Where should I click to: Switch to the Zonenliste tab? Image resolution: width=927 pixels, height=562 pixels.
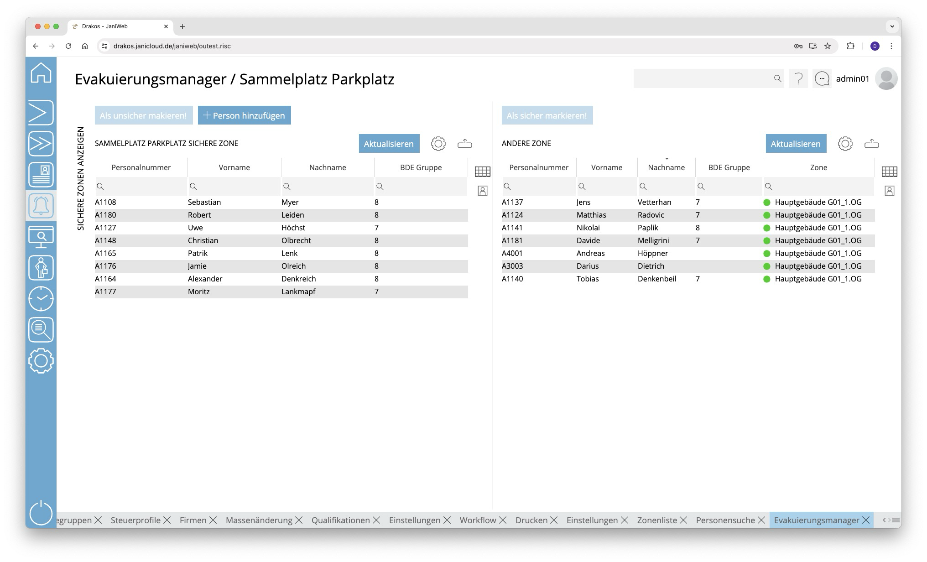coord(656,520)
